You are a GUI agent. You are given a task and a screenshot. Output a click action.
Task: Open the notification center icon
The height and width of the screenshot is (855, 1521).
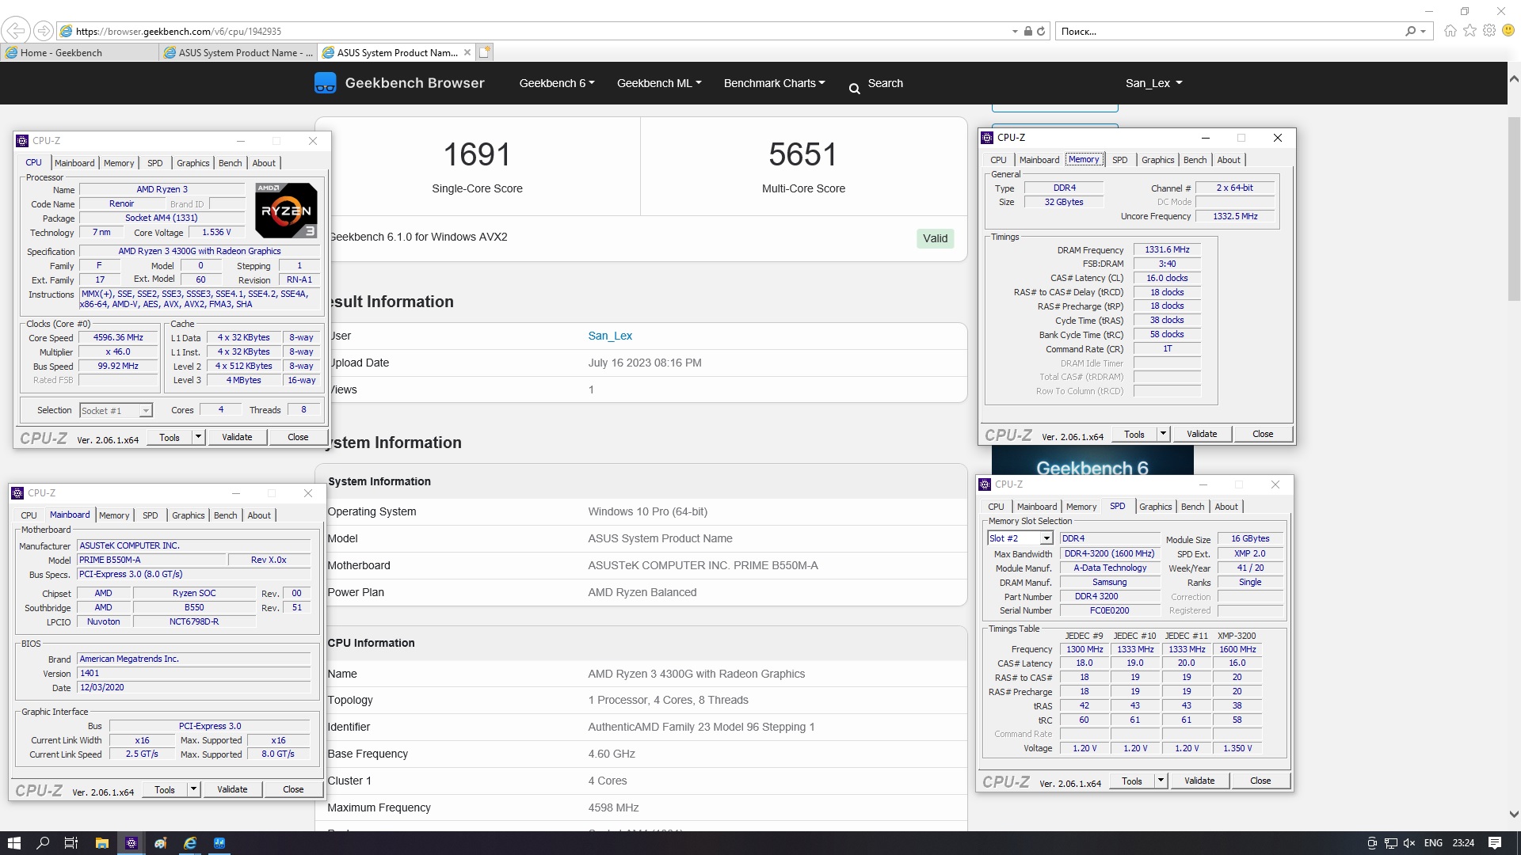[1495, 843]
